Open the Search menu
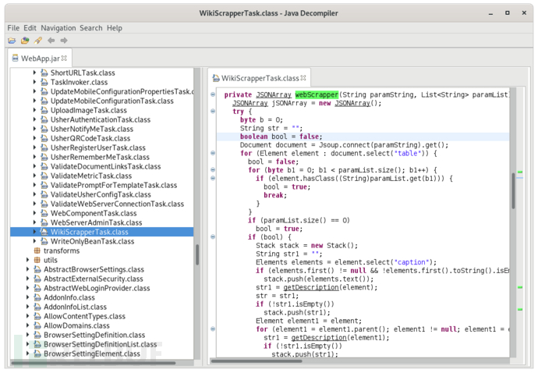Viewport: 538px width, 373px height. pos(91,28)
